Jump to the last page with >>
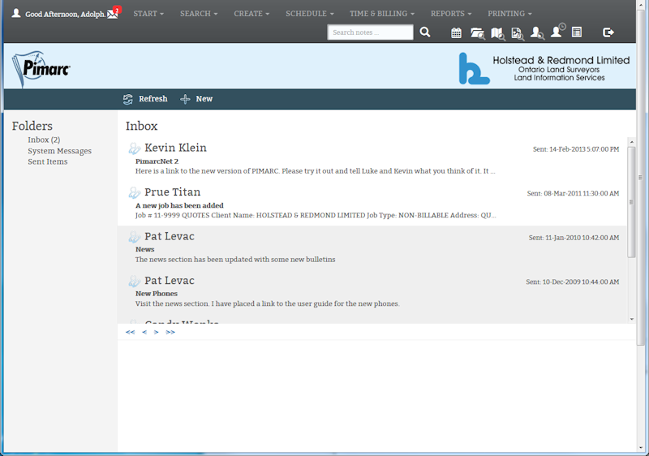Viewport: 649px width, 456px height. point(170,333)
